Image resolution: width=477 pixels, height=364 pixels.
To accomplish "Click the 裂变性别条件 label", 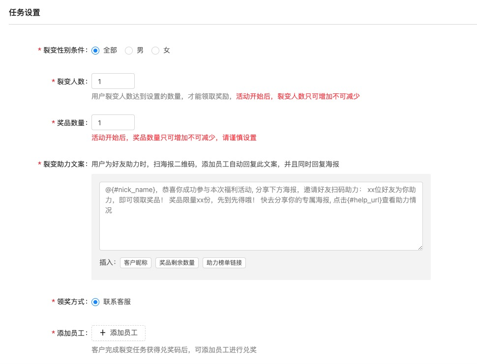I will click(65, 50).
